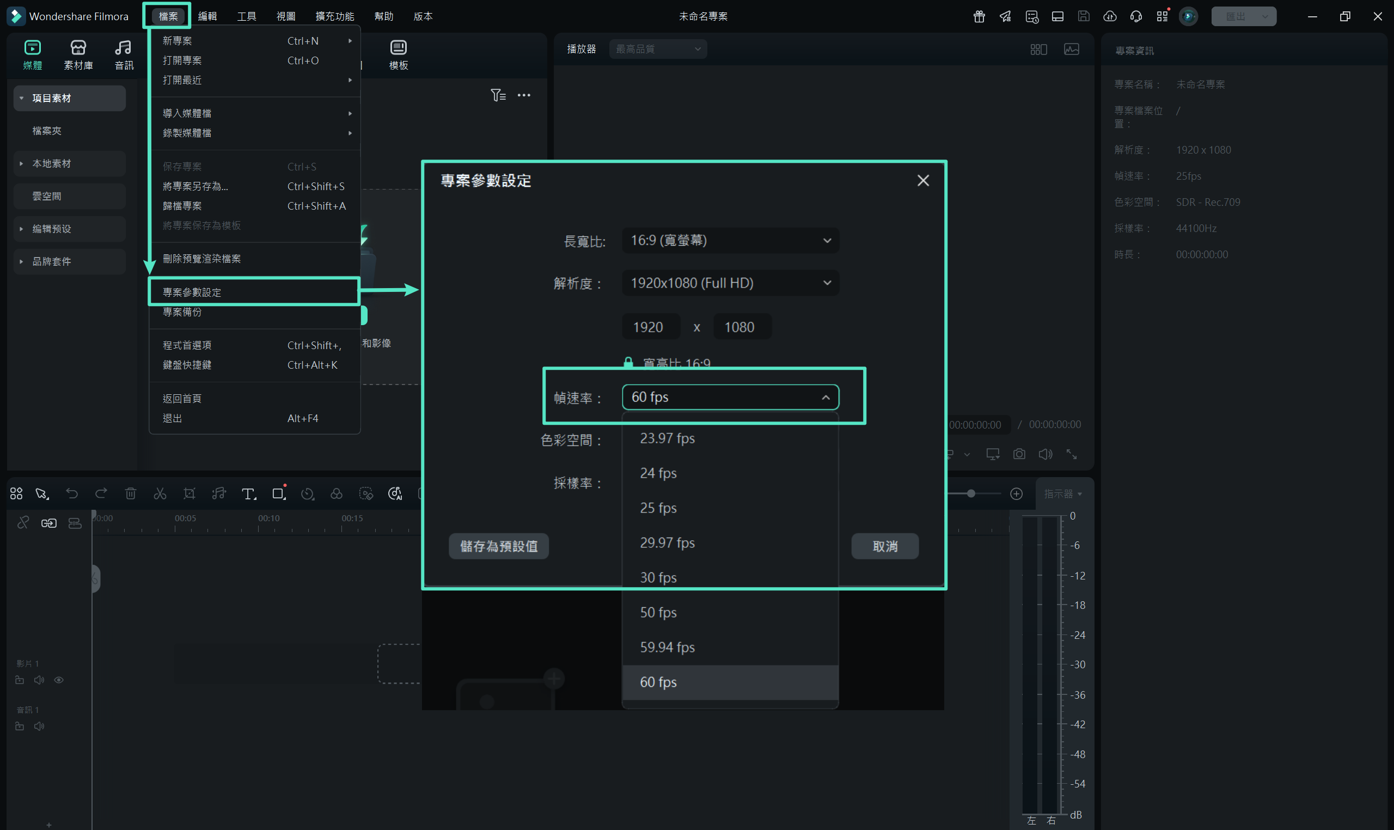Click the delete trash icon
The image size is (1394, 830).
(130, 493)
